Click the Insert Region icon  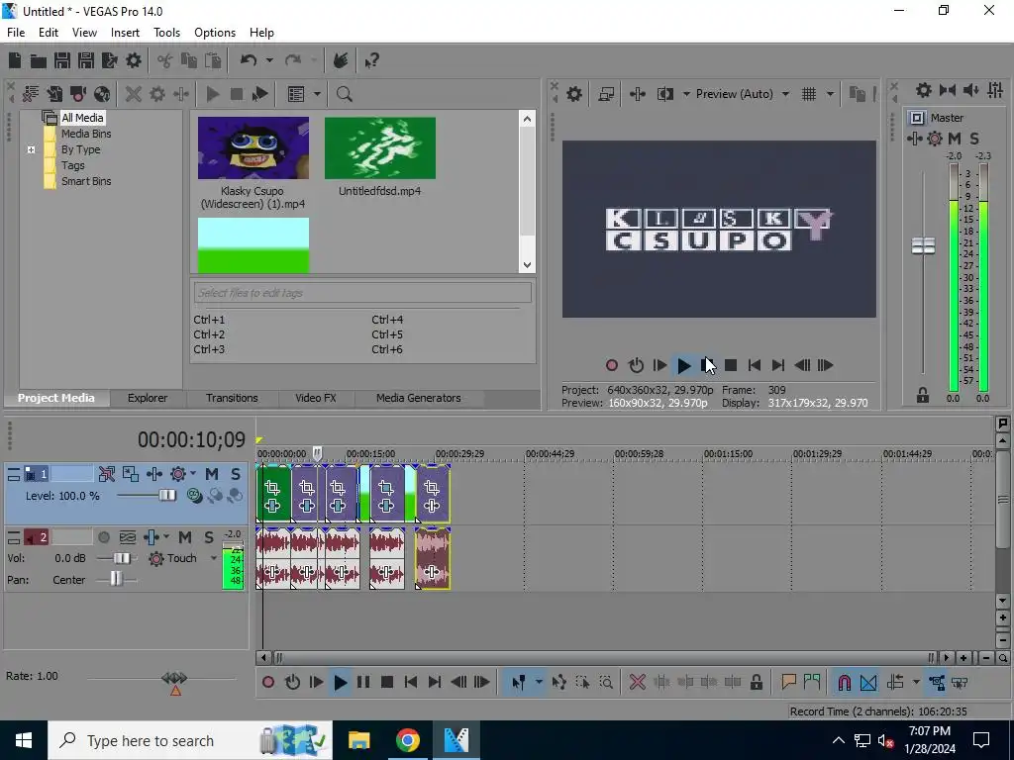(x=812, y=683)
